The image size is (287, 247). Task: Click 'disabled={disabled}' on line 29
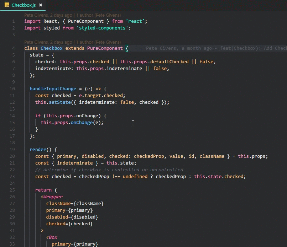[72, 217]
